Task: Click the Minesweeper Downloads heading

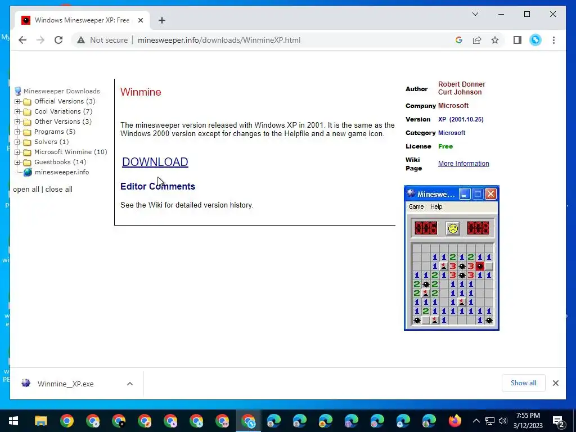Action: click(62, 91)
